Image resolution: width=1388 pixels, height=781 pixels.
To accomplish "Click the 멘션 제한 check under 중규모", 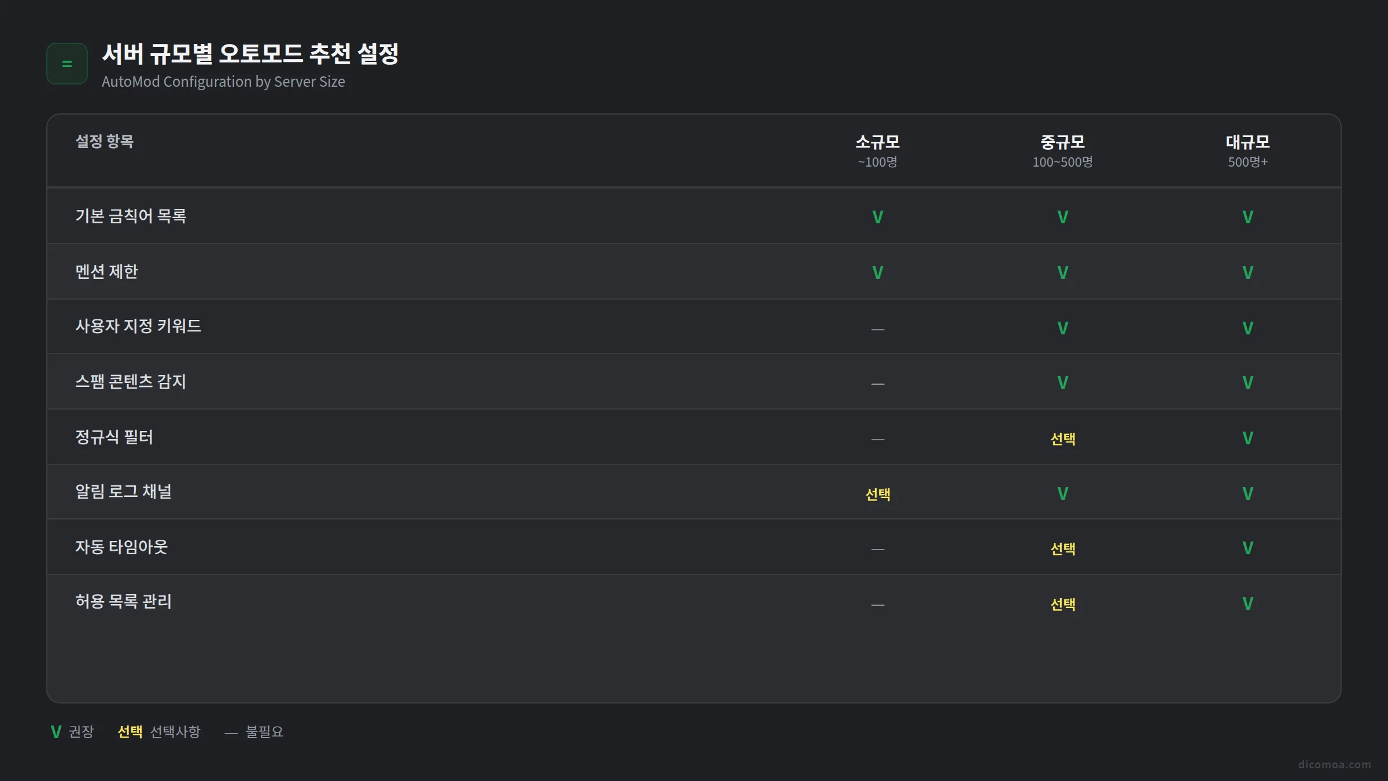I will (1062, 272).
